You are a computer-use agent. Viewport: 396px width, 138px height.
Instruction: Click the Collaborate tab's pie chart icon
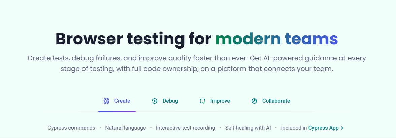pyautogui.click(x=254, y=101)
